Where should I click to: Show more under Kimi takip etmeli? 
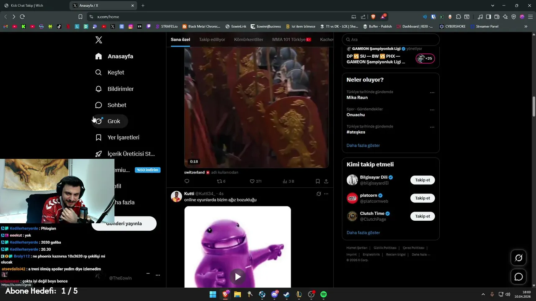[363, 232]
